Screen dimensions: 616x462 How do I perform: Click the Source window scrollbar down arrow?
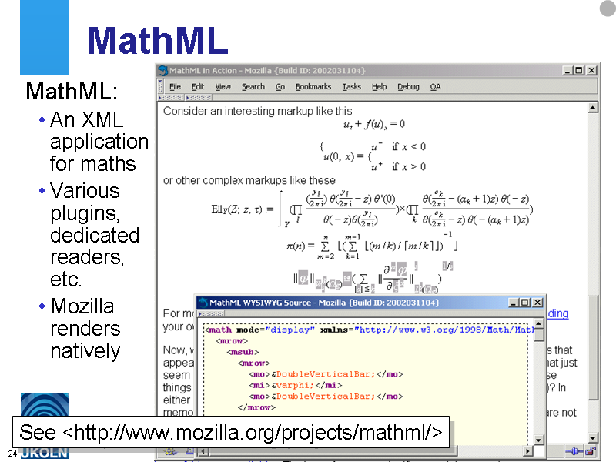point(539,440)
